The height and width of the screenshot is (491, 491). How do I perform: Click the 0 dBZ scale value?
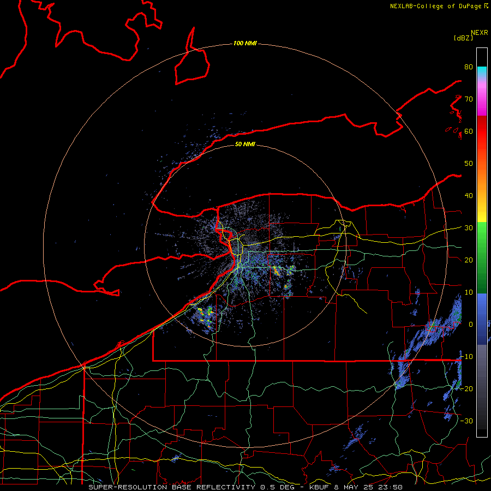(x=470, y=325)
